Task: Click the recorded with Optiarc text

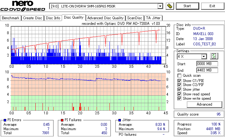Action: point(121,24)
